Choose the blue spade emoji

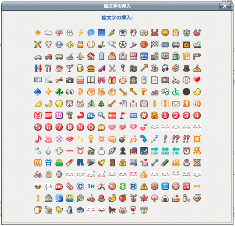[x=38, y=92]
